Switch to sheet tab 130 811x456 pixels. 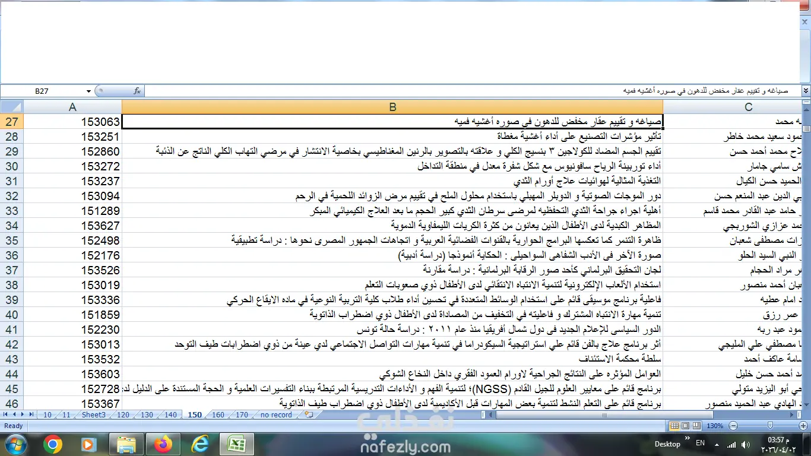click(x=147, y=415)
